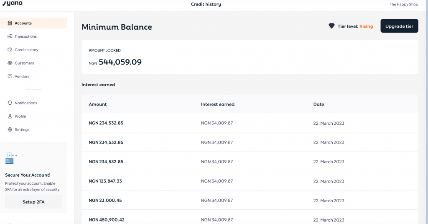Open the Accounts menu item
This screenshot has height=224, width=428.
[23, 23]
